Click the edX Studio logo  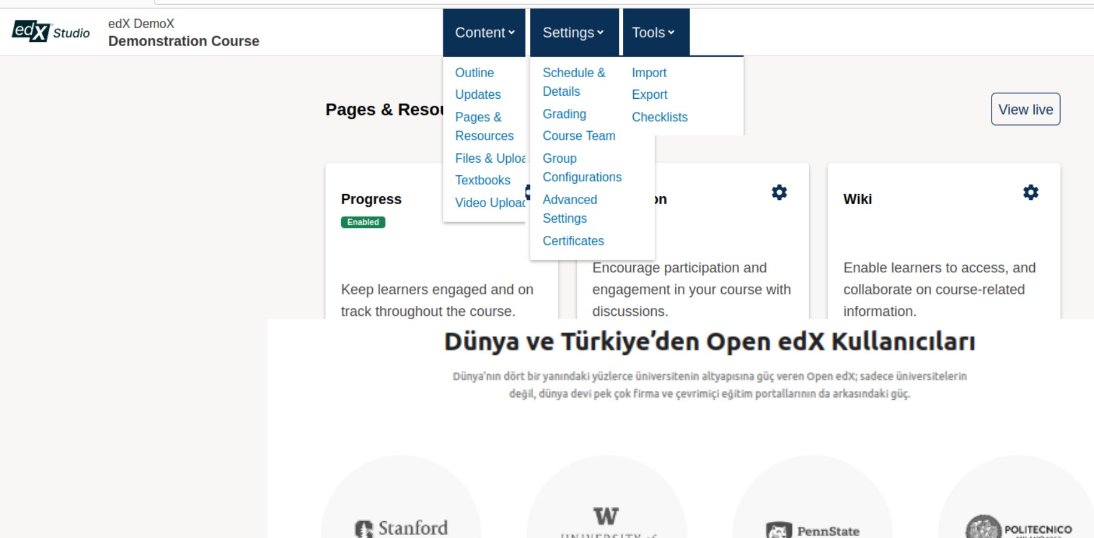click(x=51, y=31)
